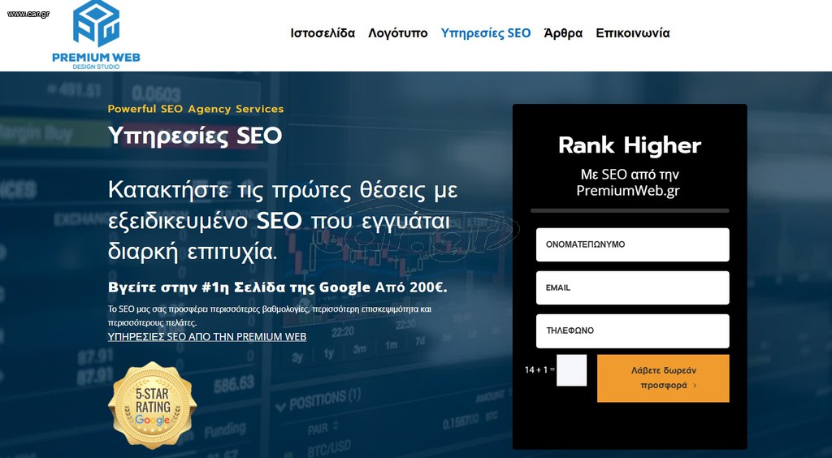Click the Λάβετε δωρεάν προσφορά button
The width and height of the screenshot is (832, 458).
tap(663, 378)
